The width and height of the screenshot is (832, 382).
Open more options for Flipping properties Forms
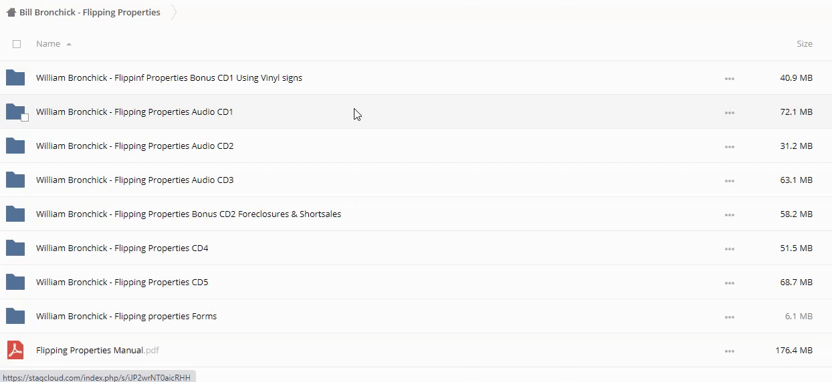click(729, 317)
